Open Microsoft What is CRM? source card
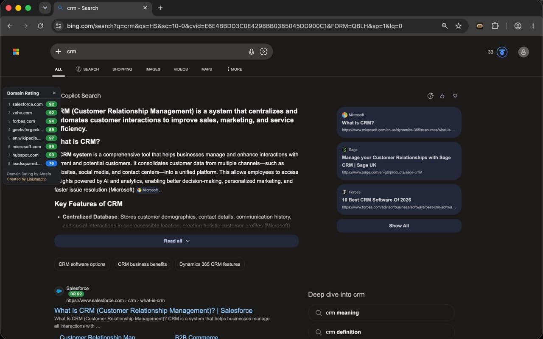The width and height of the screenshot is (543, 339). point(399,122)
